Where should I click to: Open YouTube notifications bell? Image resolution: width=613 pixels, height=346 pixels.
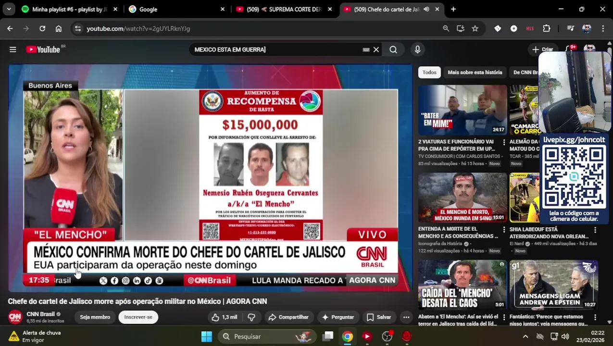point(569,49)
